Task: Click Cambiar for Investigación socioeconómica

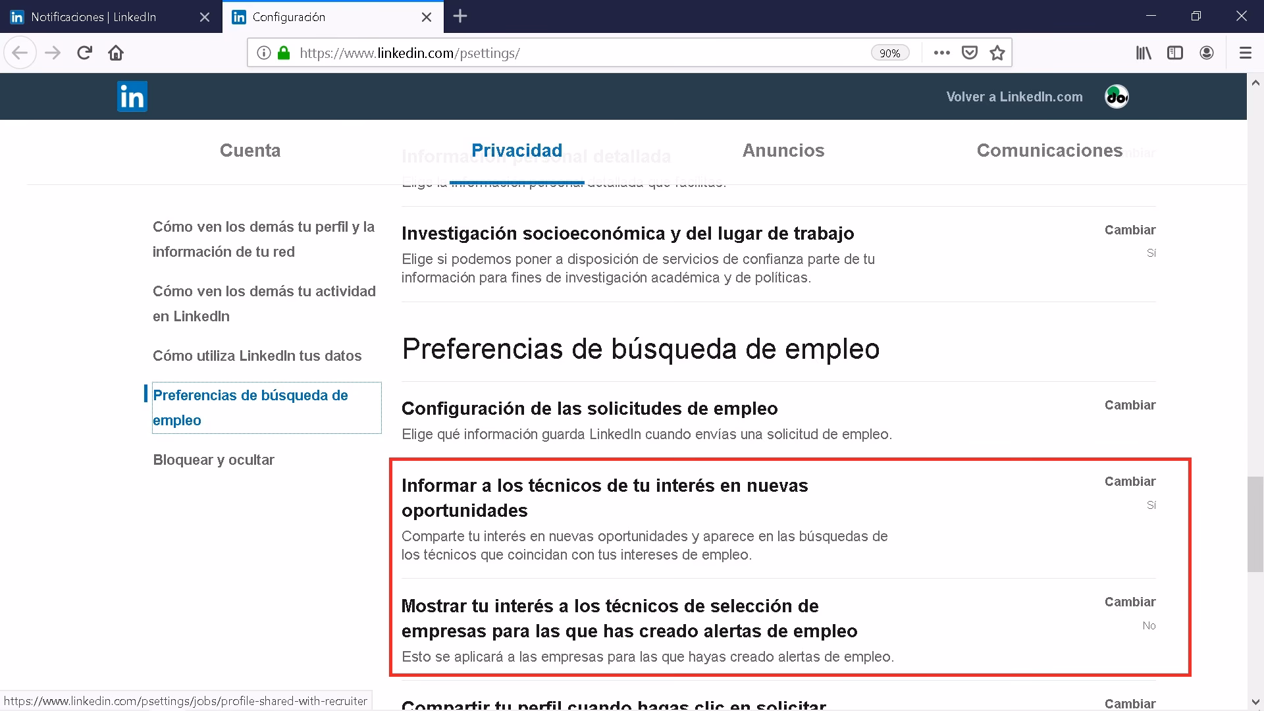Action: pos(1130,230)
